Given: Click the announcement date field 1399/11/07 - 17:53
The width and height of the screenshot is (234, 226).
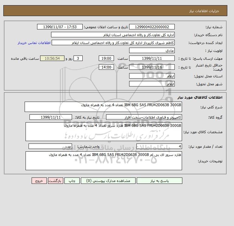Looking at the screenshot, I should click(60, 27).
